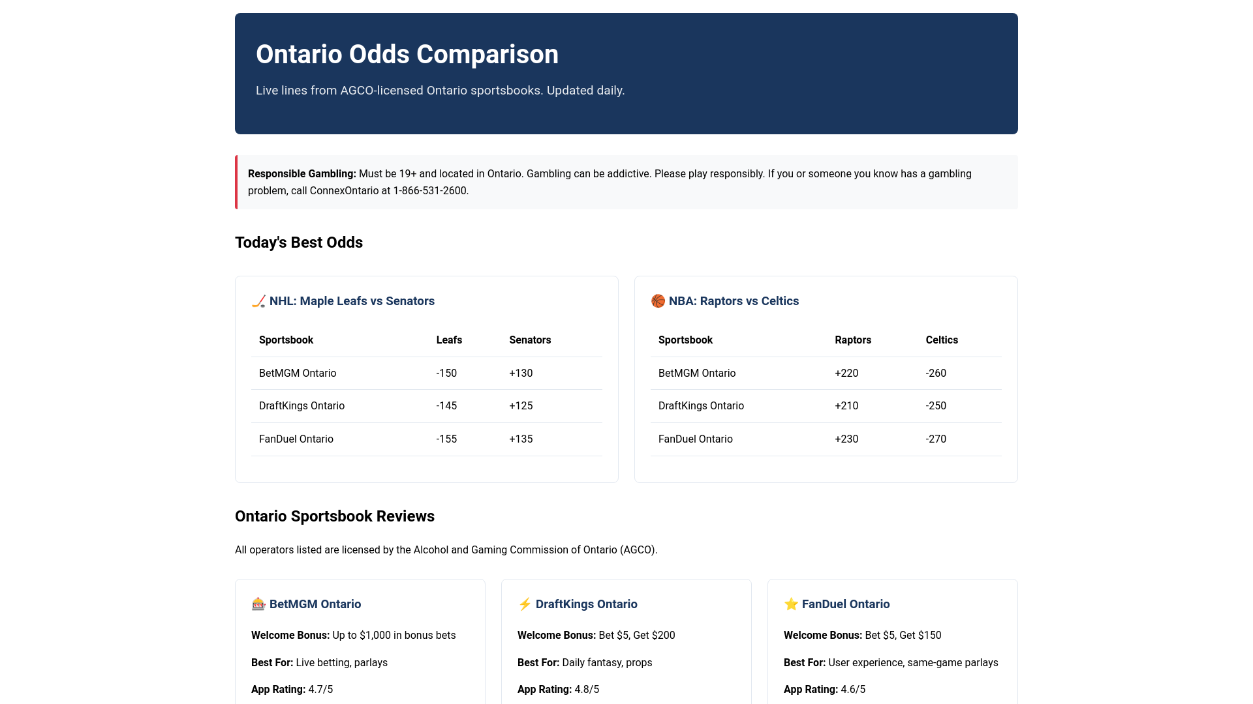
Task: Click the Raptors column header
Action: (x=853, y=340)
